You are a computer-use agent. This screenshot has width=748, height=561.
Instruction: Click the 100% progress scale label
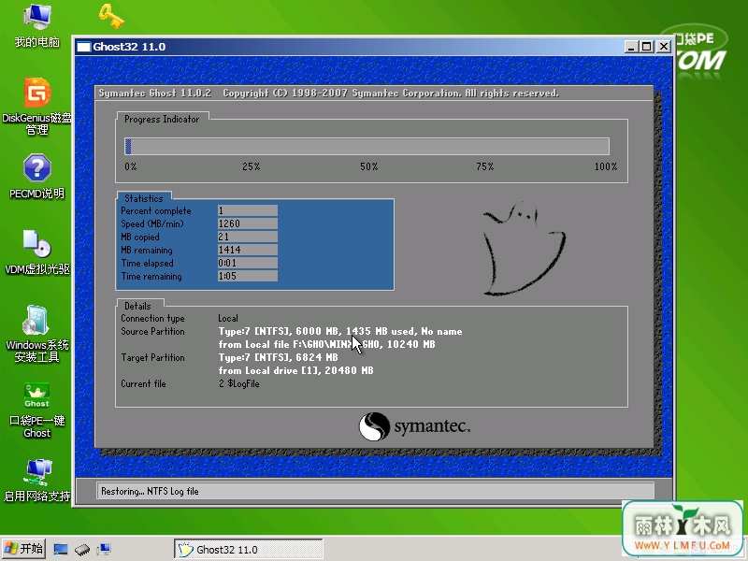(605, 166)
